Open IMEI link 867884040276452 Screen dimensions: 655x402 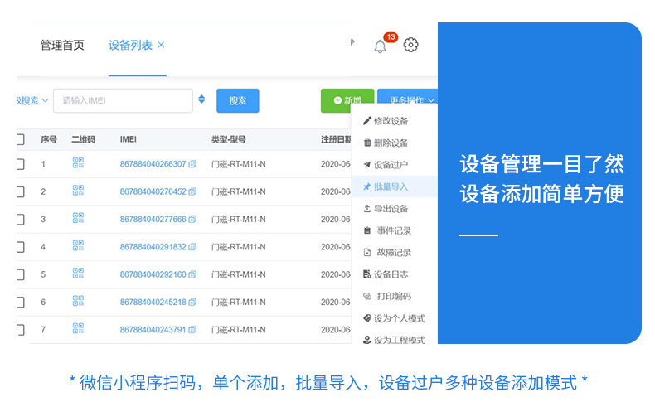click(x=153, y=191)
